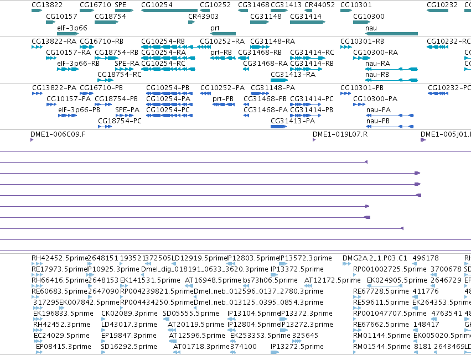Screen dimensions: 471x355
Task: Click EST EC24029.5prime
Action: point(38,342)
